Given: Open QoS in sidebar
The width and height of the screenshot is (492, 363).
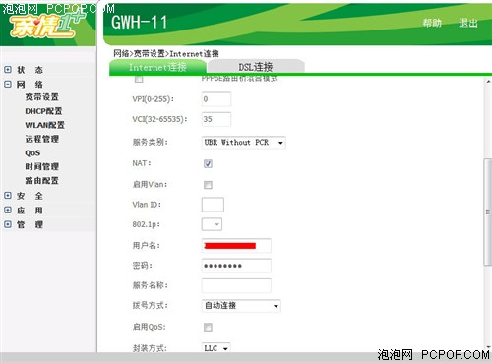Looking at the screenshot, I should click(x=32, y=153).
